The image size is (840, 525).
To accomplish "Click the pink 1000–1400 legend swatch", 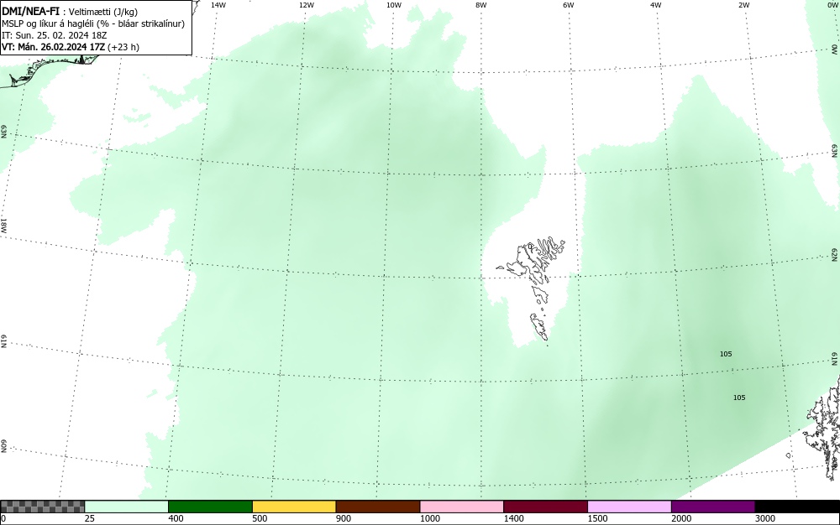I will pos(462,507).
